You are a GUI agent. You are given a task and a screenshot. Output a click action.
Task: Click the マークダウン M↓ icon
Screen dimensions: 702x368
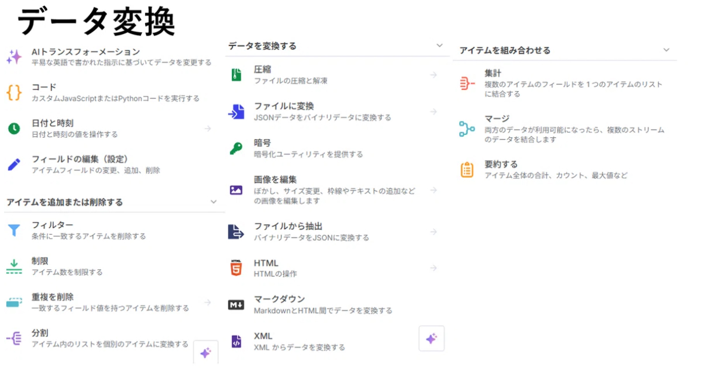point(236,304)
